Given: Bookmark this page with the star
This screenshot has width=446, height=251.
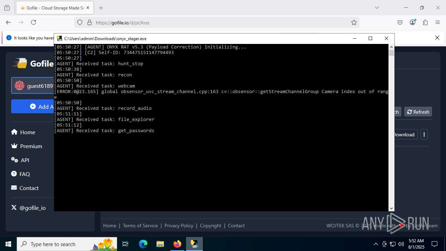Looking at the screenshot, I should coord(354,22).
